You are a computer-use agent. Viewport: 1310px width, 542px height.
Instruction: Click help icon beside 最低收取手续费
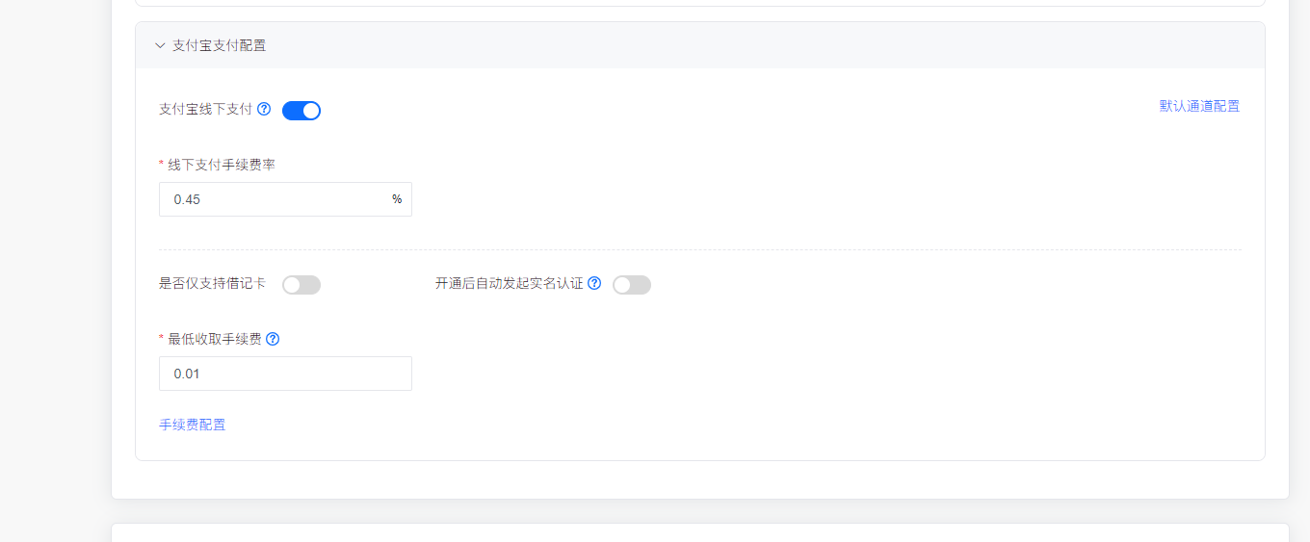coord(273,339)
